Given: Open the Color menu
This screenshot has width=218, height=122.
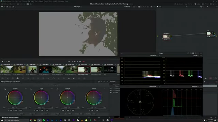Looking at the screenshot, I should [50, 1].
